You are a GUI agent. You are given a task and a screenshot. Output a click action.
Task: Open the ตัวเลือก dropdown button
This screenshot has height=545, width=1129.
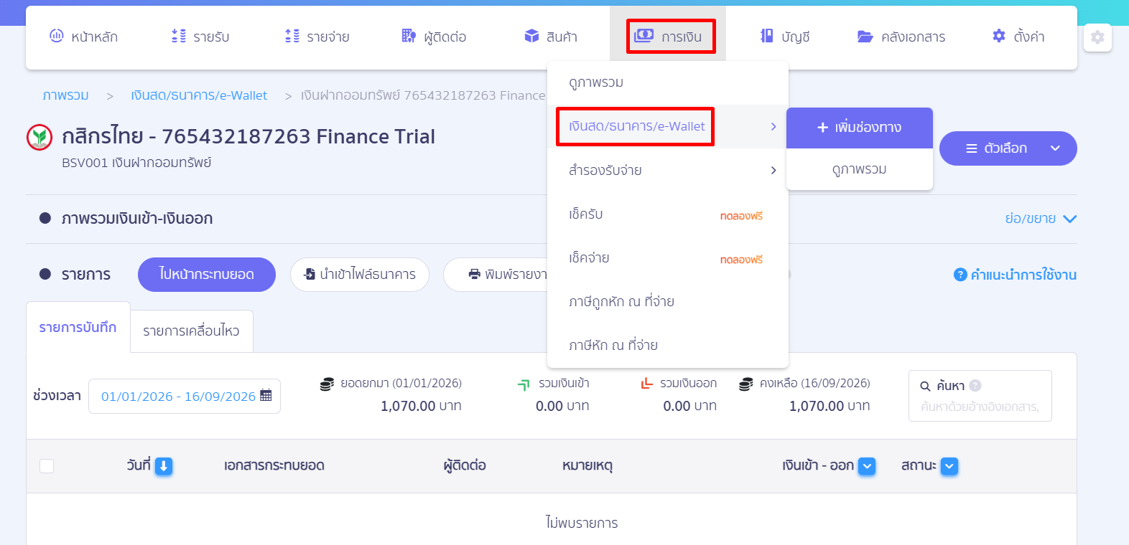tap(1008, 148)
